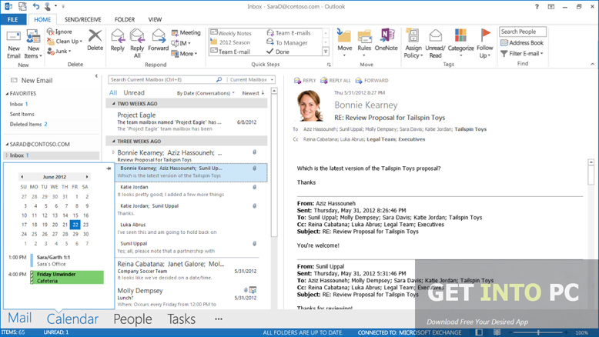599x337 pixels.
Task: Collapse the FAVORITES section
Action: [7, 94]
